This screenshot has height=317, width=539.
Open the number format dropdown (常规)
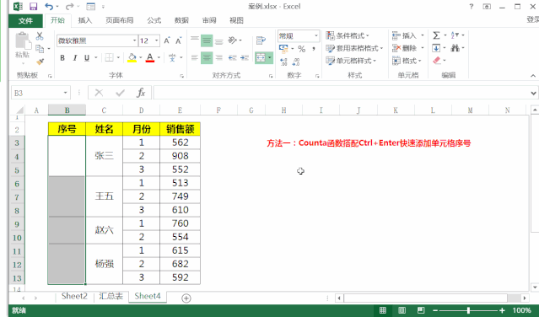316,35
